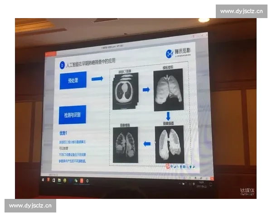Click the lung interpolation image bottom right
This screenshot has width=272, height=217.
170,145
